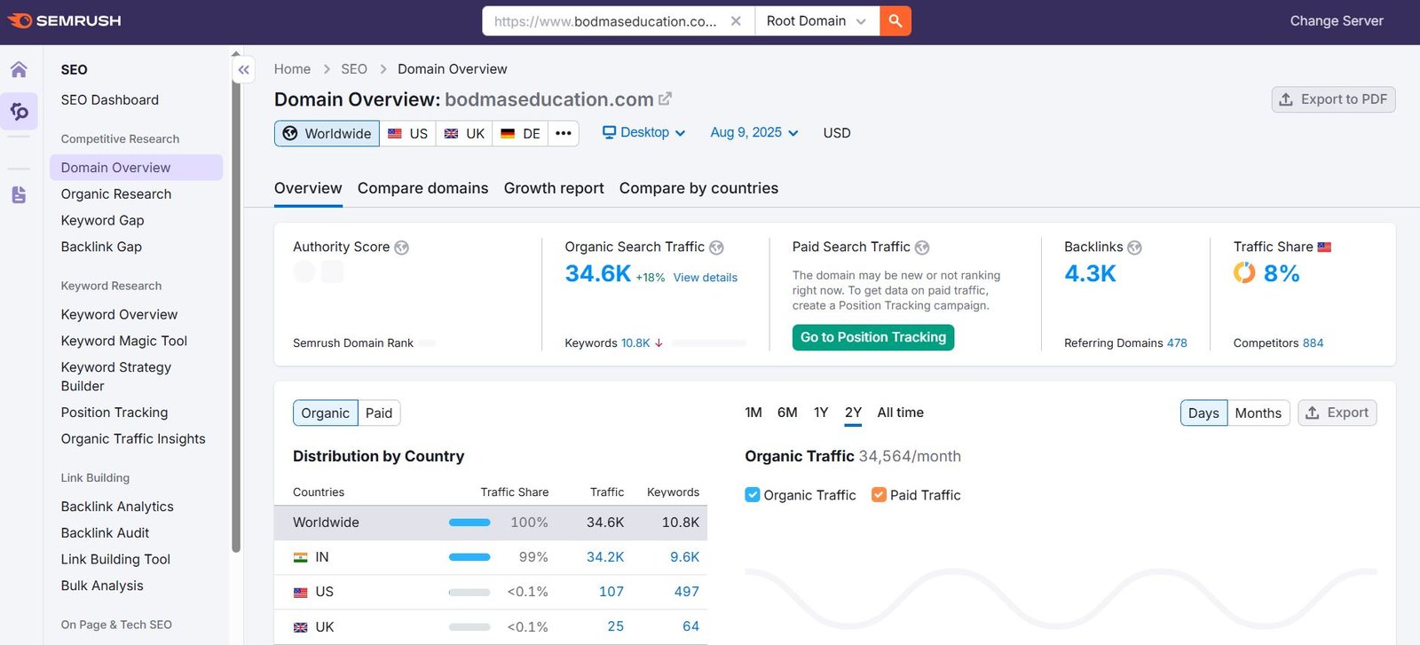Image resolution: width=1420 pixels, height=645 pixels.
Task: Toggle the Paid Traffic checkbox
Action: (x=879, y=495)
